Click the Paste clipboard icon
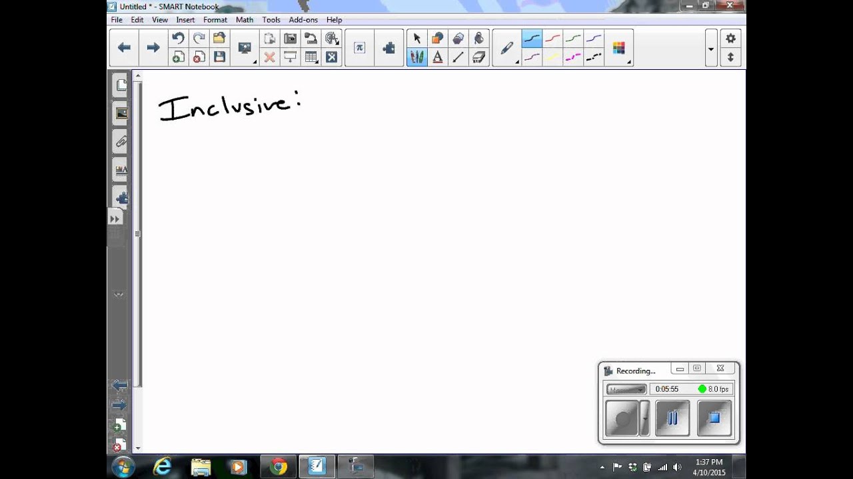 coord(269,39)
